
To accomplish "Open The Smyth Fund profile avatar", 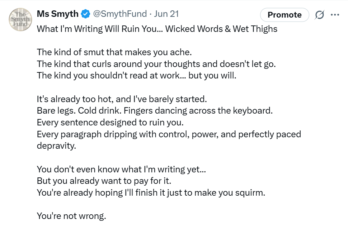I will 20,19.
